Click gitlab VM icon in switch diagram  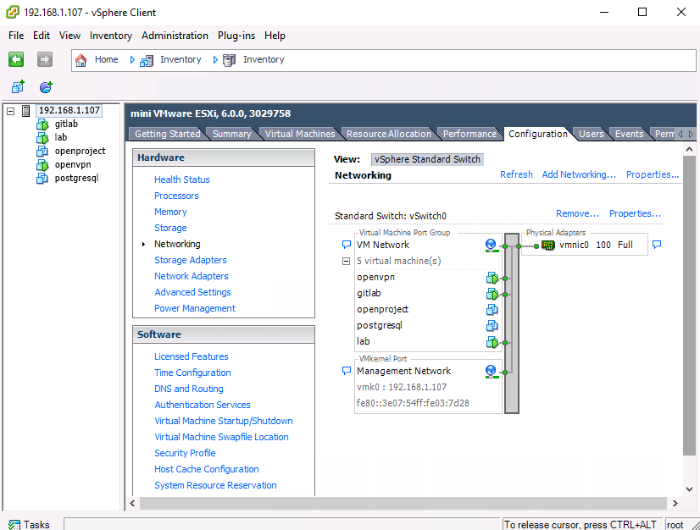point(492,294)
